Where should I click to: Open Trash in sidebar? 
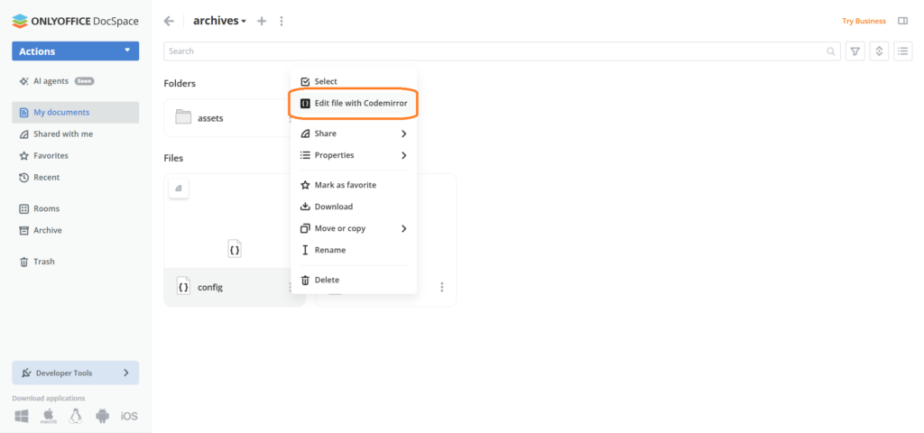click(44, 262)
